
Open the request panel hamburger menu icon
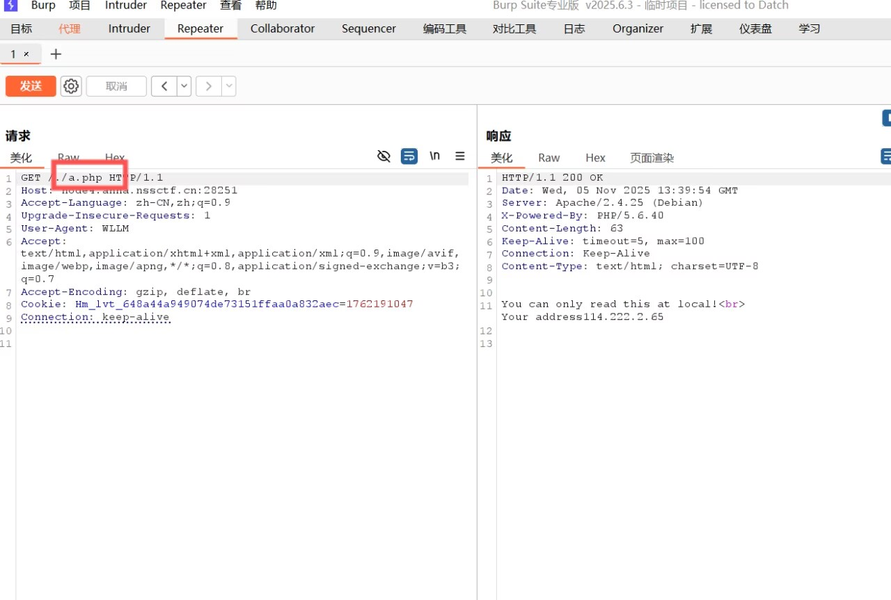460,156
